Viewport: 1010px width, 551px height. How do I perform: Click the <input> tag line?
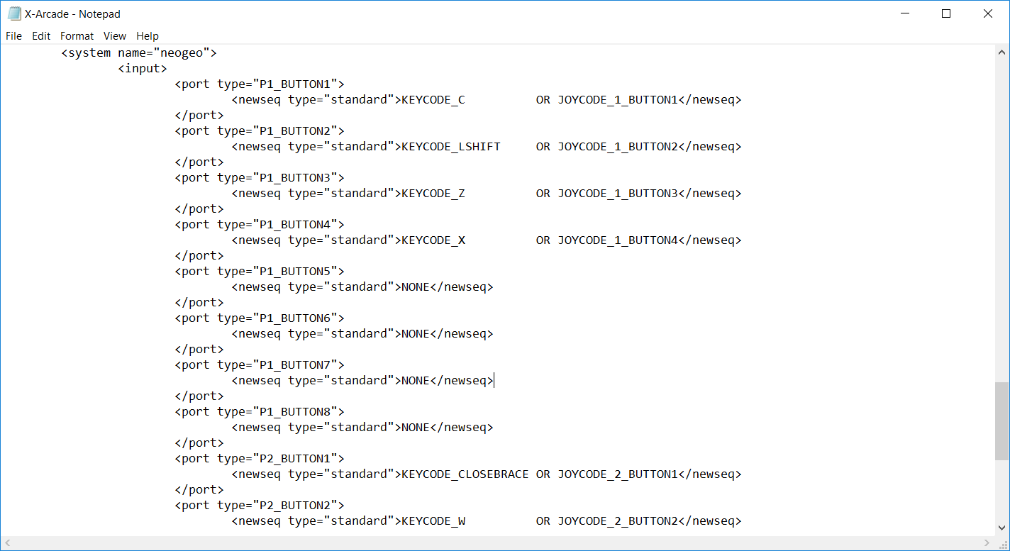click(143, 68)
